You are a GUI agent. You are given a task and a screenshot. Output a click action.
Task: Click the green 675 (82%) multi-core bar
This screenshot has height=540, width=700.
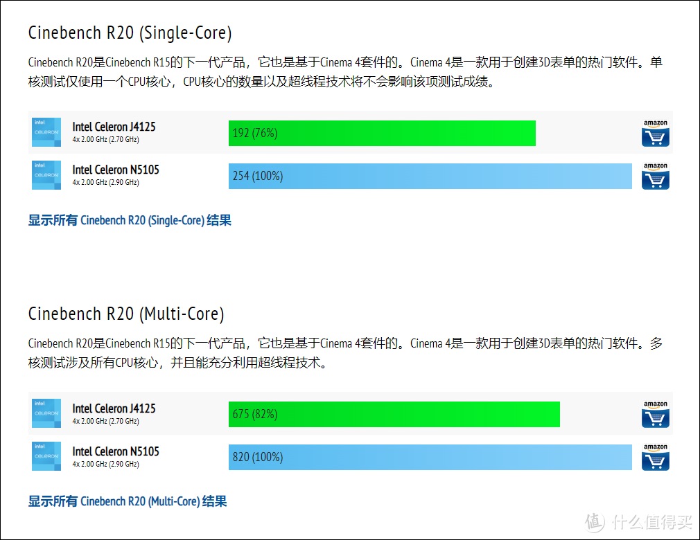click(x=394, y=414)
